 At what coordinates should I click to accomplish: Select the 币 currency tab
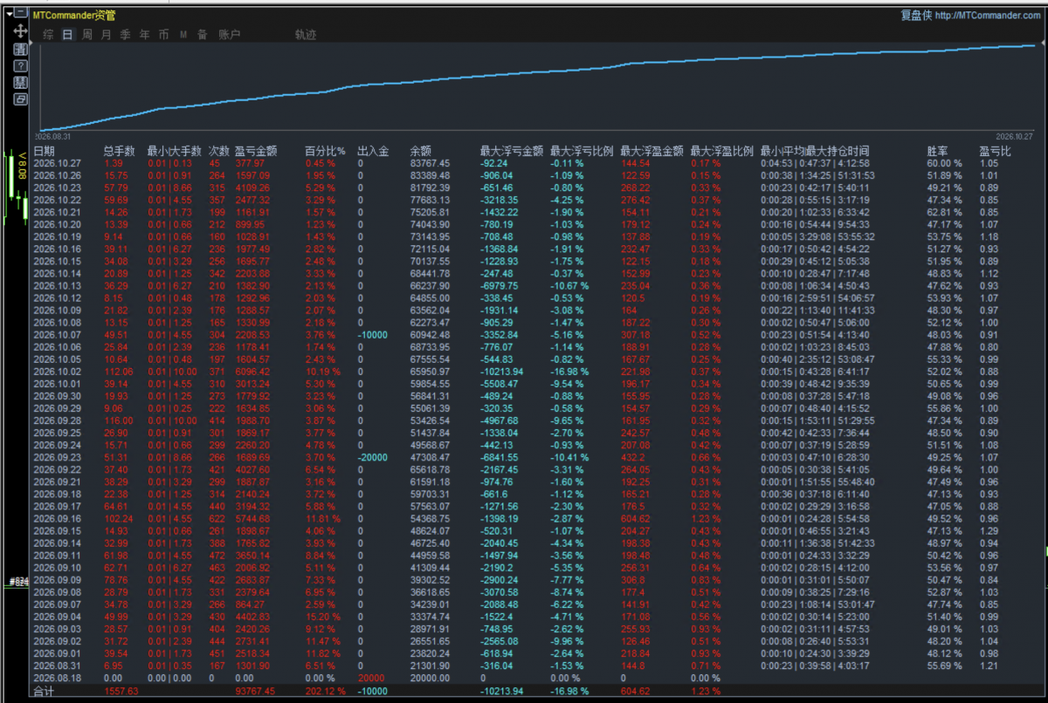(163, 35)
